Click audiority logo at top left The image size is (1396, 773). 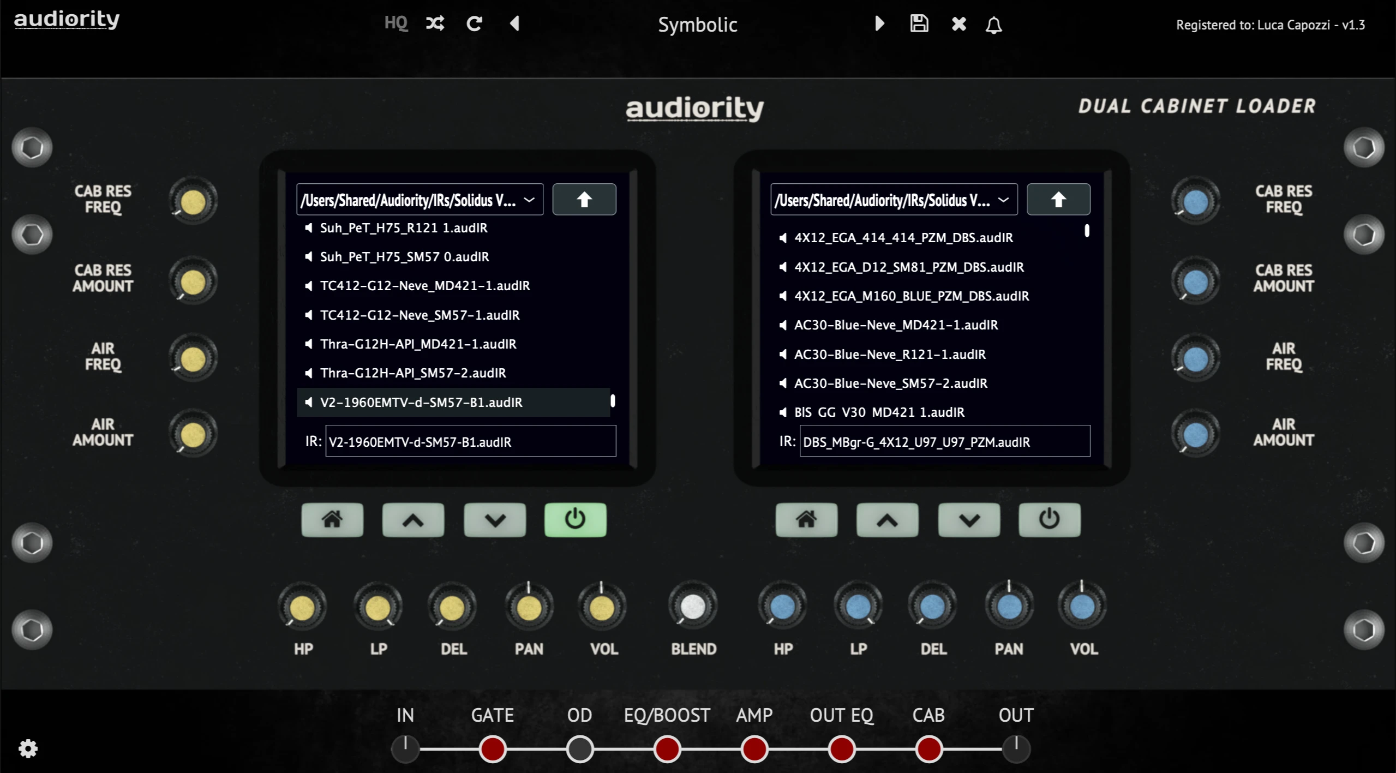point(67,20)
